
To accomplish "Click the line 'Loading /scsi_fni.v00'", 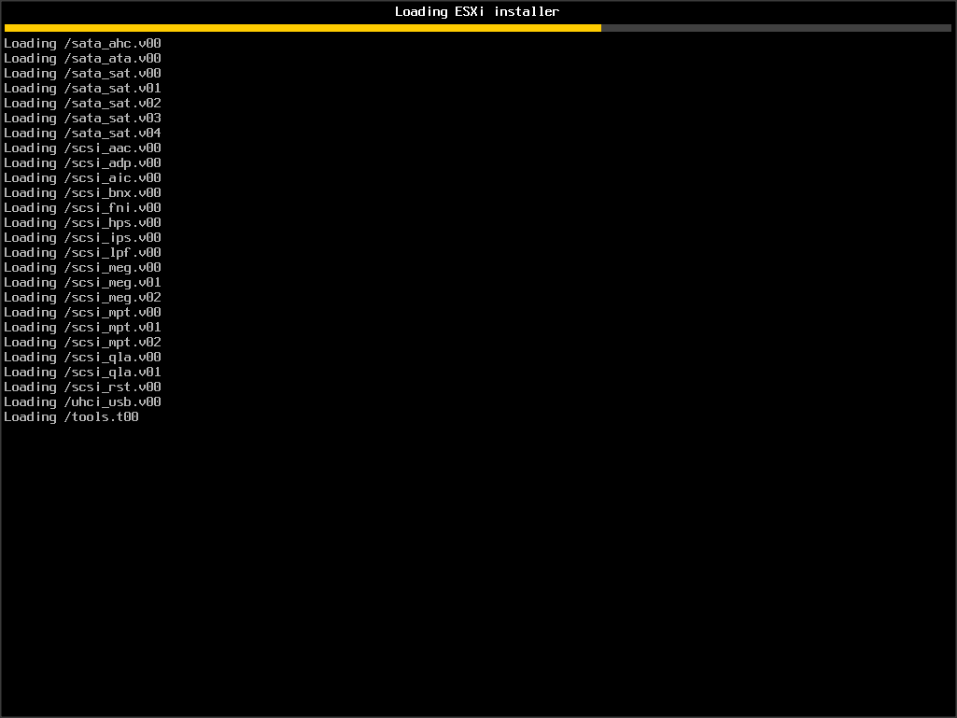I will 82,208.
